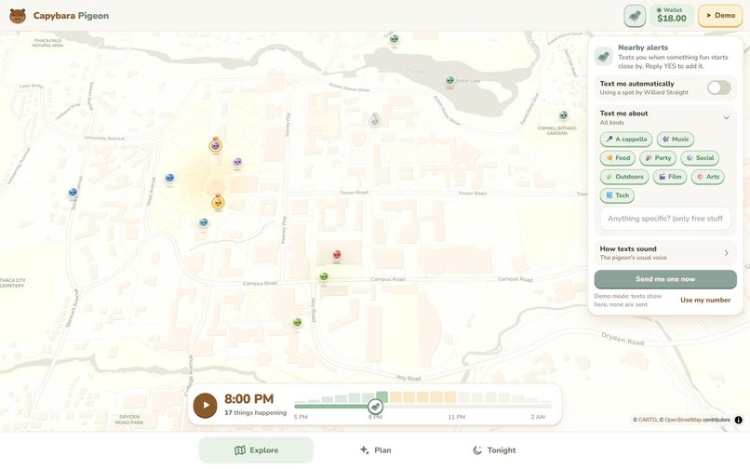Select the green marker on Beebe Lake
The width and height of the screenshot is (750, 469).
(x=449, y=80)
